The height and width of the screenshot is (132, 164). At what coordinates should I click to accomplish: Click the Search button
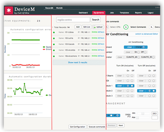(96, 20)
